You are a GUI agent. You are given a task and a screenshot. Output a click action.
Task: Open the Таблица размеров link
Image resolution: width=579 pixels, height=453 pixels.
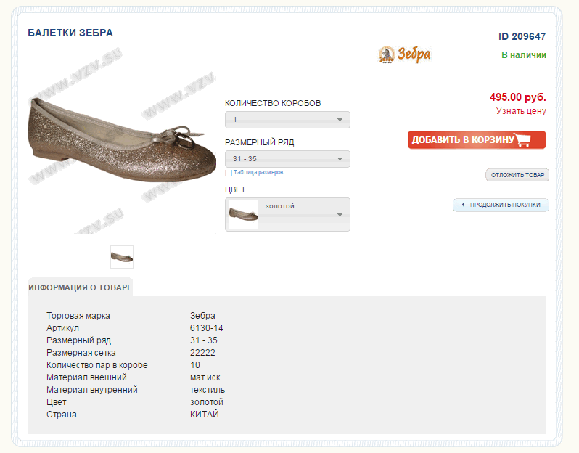click(x=258, y=173)
